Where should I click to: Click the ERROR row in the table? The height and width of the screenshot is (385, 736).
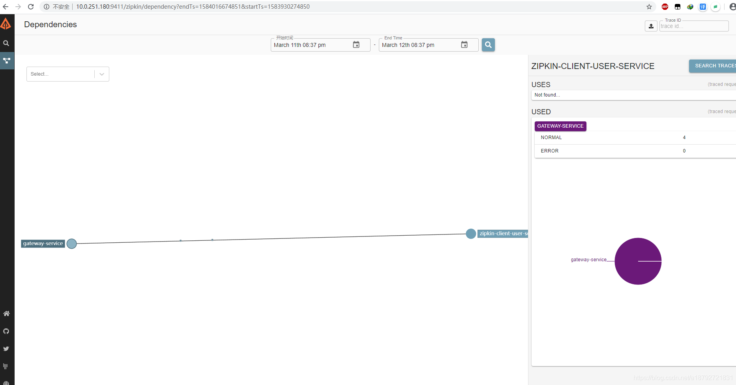pos(635,151)
